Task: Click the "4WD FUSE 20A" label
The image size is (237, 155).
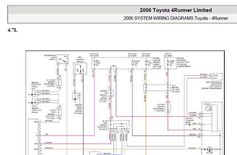Action: [97, 63]
